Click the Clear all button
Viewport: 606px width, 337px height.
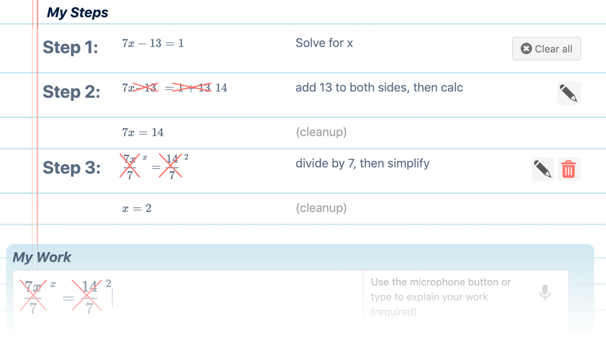point(546,48)
